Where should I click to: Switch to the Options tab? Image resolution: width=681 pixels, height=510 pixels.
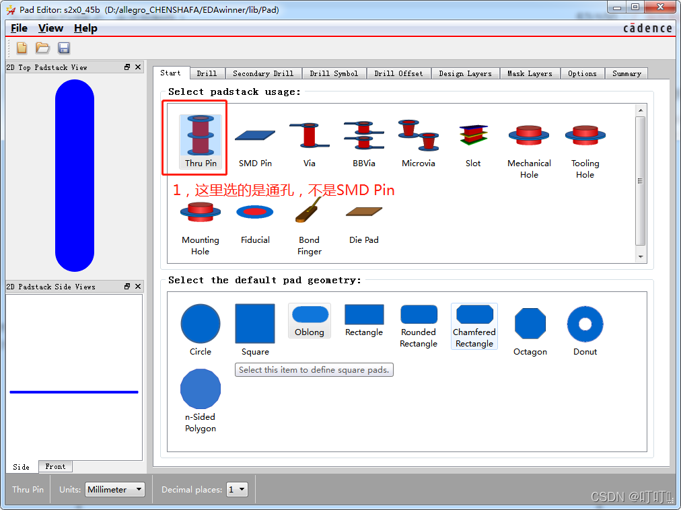click(582, 73)
